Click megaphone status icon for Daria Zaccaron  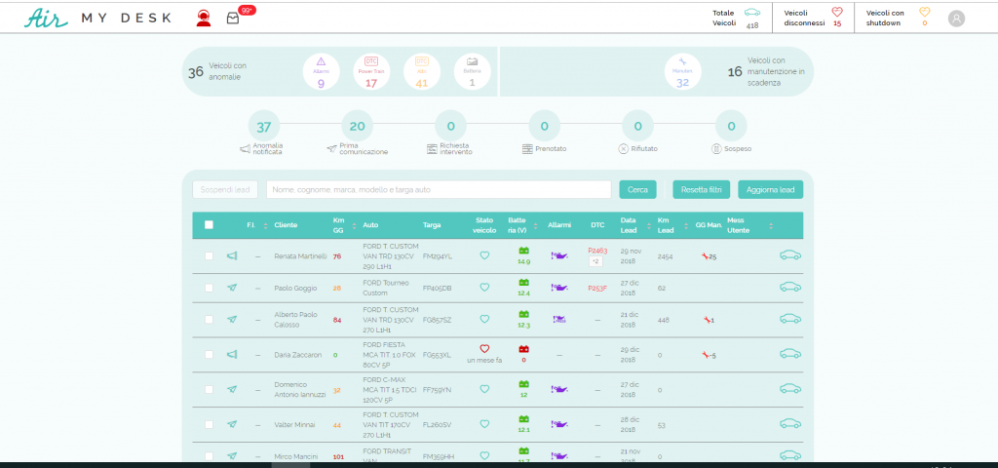[x=232, y=354]
